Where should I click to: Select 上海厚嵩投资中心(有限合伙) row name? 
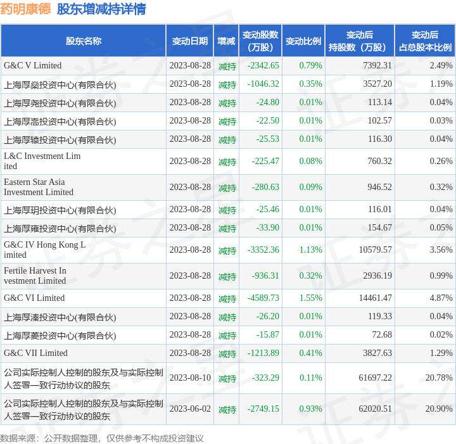click(60, 122)
